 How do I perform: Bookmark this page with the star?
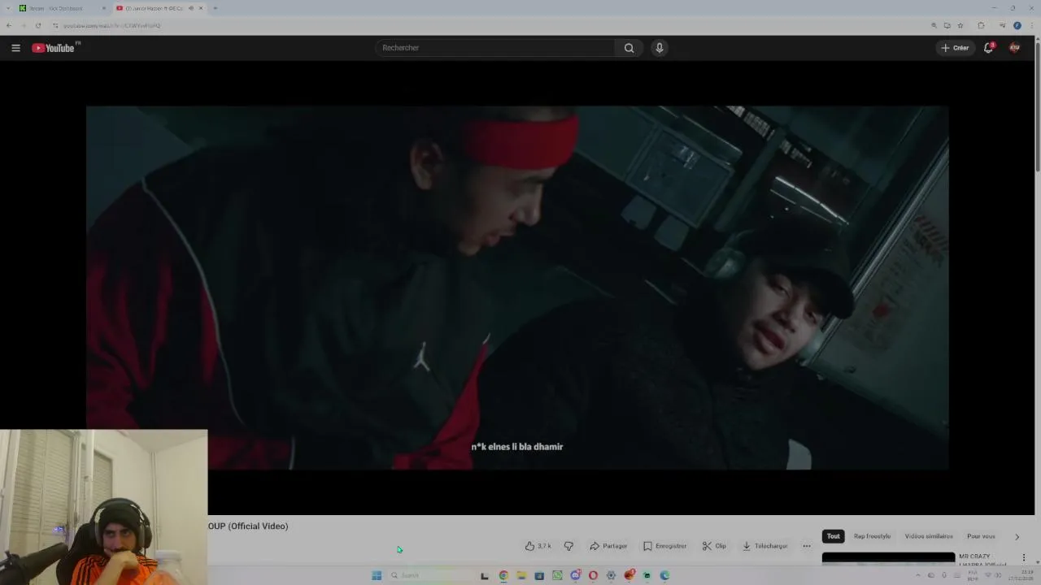pos(960,25)
